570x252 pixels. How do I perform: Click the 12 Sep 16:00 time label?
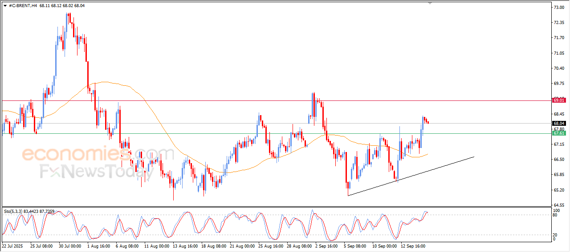pyautogui.click(x=413, y=246)
